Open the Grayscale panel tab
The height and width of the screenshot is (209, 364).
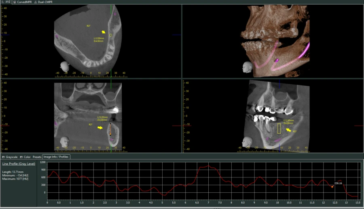[11, 157]
